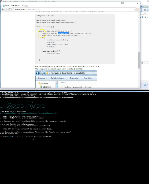Click the 'ctx.addRoutes(routeBuilder);' code line
Viewport: 152px width, 185px height.
click(x=57, y=40)
